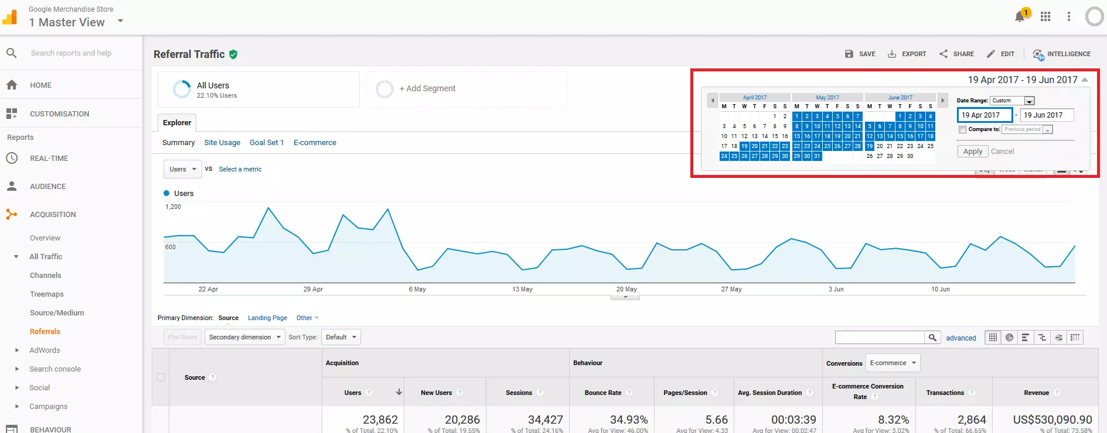Switch table to performance bar view
Screen dimensions: 1107x433
(x=1026, y=337)
